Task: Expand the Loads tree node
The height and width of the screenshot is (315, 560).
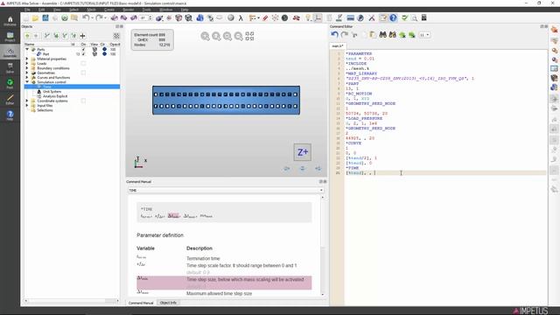Action: coord(27,63)
